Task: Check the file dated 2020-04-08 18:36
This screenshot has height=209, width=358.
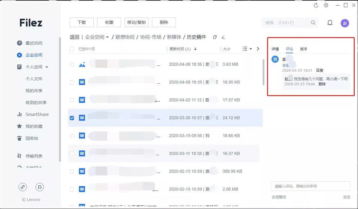Action: coord(72,65)
